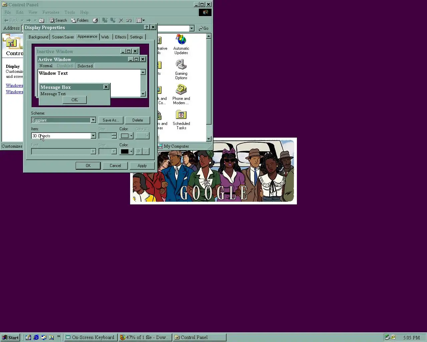
Task: Open the Views toolbar dropdown
Action: [141, 20]
